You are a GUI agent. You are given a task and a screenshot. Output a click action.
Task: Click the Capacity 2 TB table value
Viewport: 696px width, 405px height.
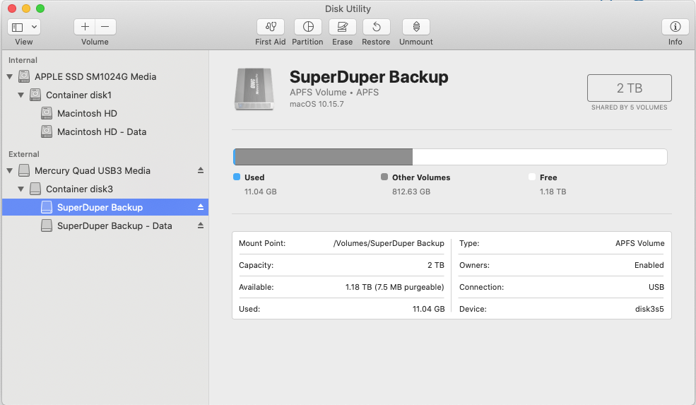coord(436,265)
